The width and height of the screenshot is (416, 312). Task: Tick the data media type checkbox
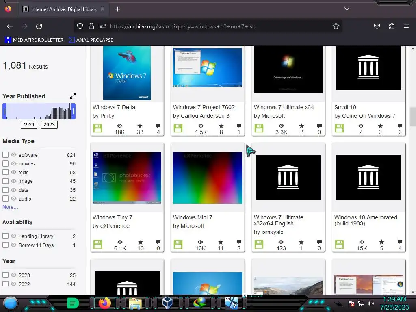tap(5, 190)
